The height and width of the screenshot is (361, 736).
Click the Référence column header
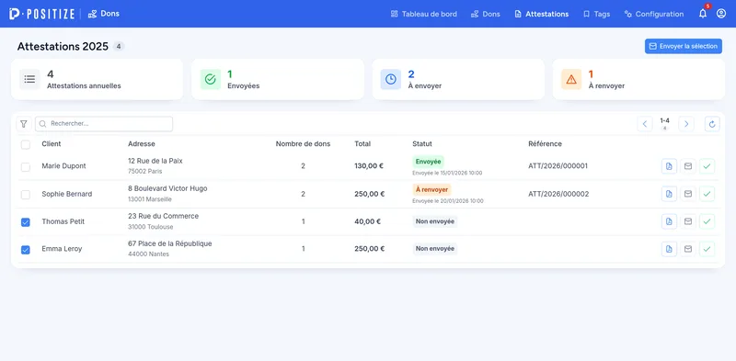point(545,144)
